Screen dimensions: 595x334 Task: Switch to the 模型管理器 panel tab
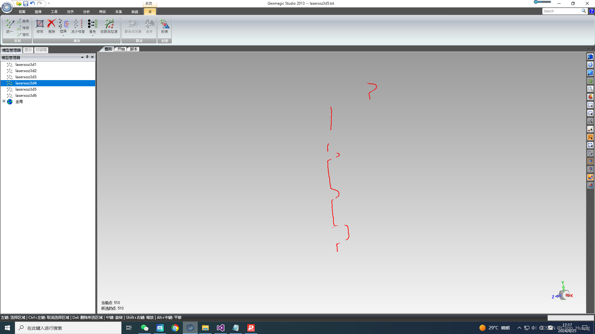(x=11, y=50)
